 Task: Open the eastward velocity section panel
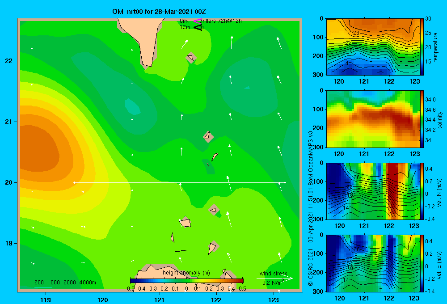(x=373, y=263)
